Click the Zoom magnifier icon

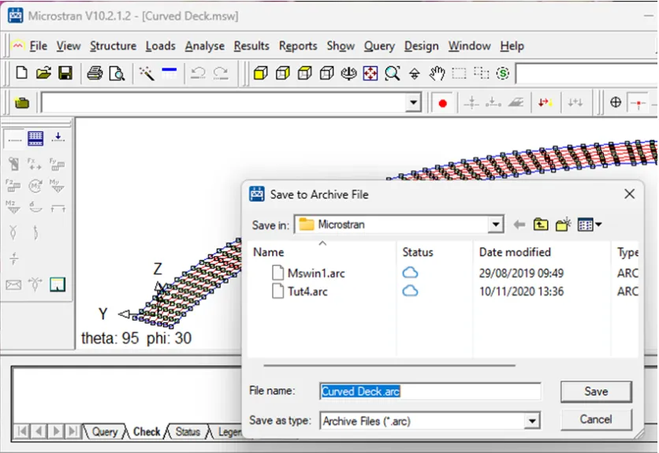[x=392, y=73]
